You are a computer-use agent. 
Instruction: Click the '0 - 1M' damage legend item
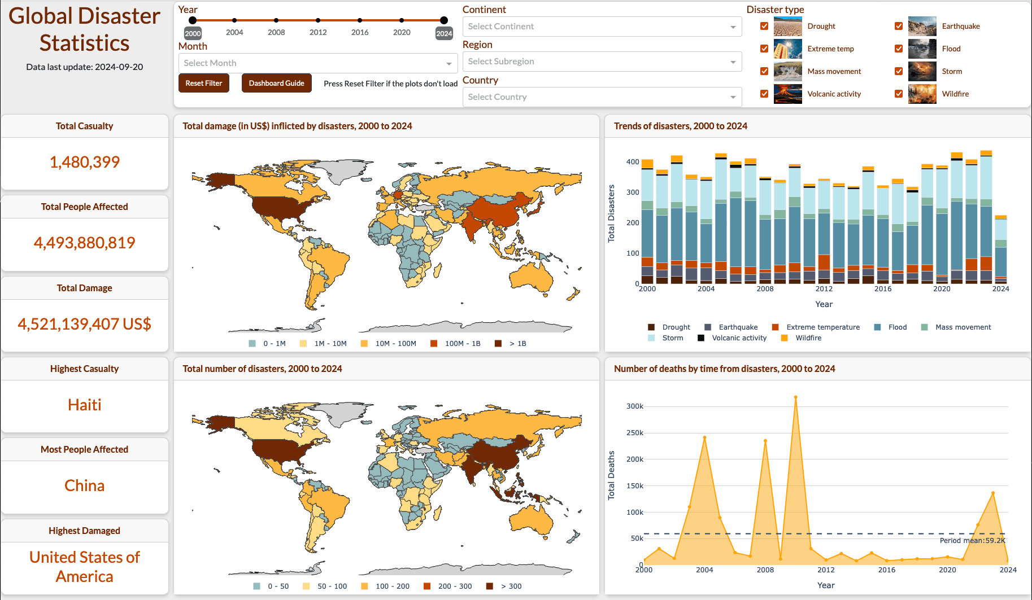pyautogui.click(x=268, y=344)
